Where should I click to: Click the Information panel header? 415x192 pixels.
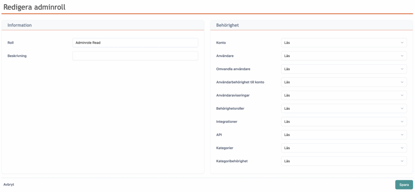pos(20,25)
